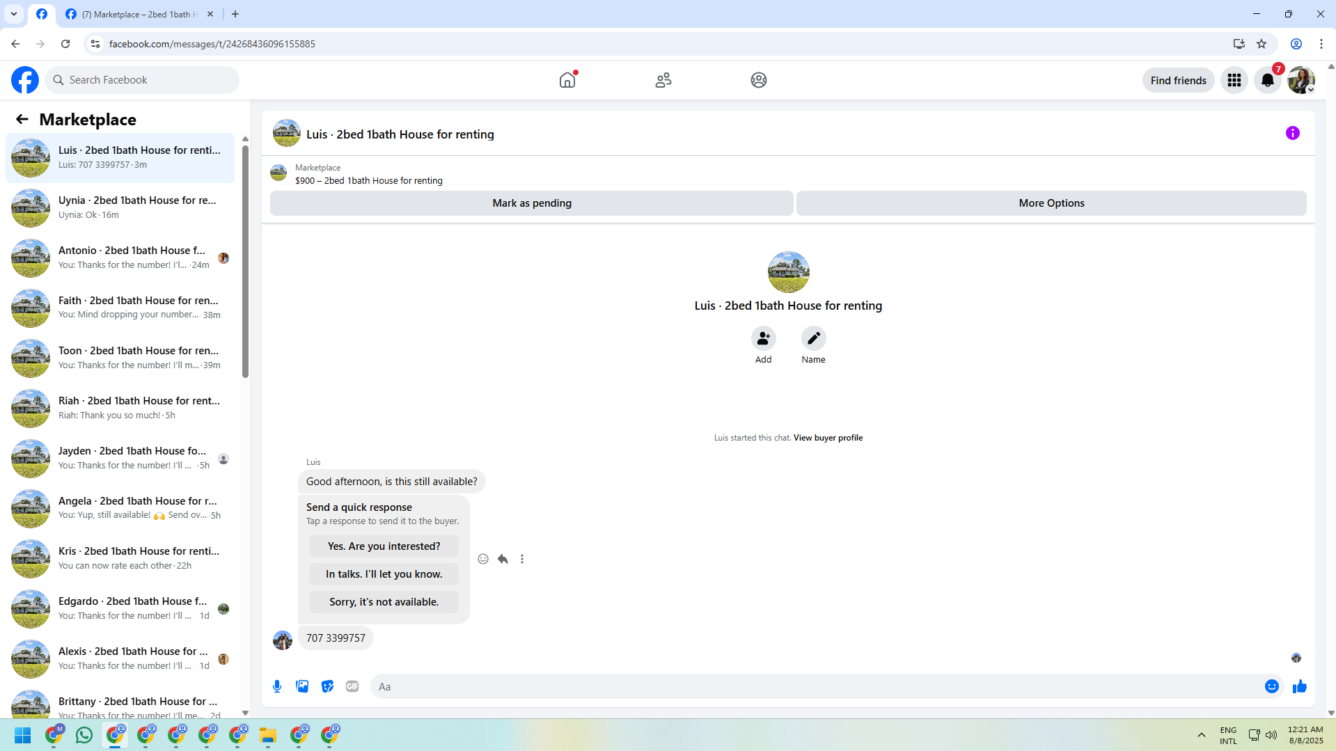
Task: Reload the page in browser
Action: [65, 44]
